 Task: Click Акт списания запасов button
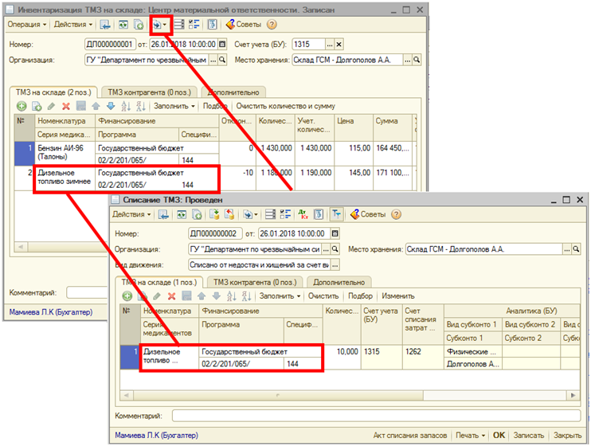click(409, 436)
